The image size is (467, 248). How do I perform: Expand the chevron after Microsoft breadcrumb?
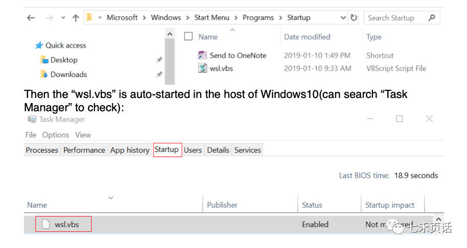coord(144,18)
